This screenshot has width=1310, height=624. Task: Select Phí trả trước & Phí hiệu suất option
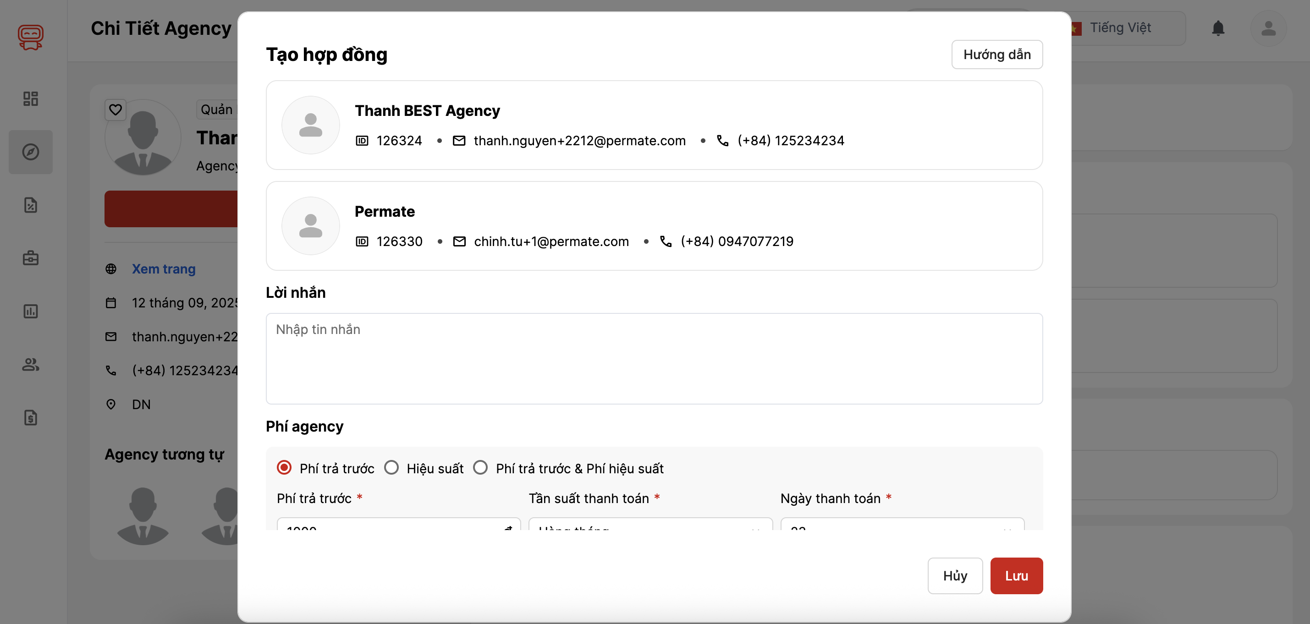pyautogui.click(x=480, y=467)
